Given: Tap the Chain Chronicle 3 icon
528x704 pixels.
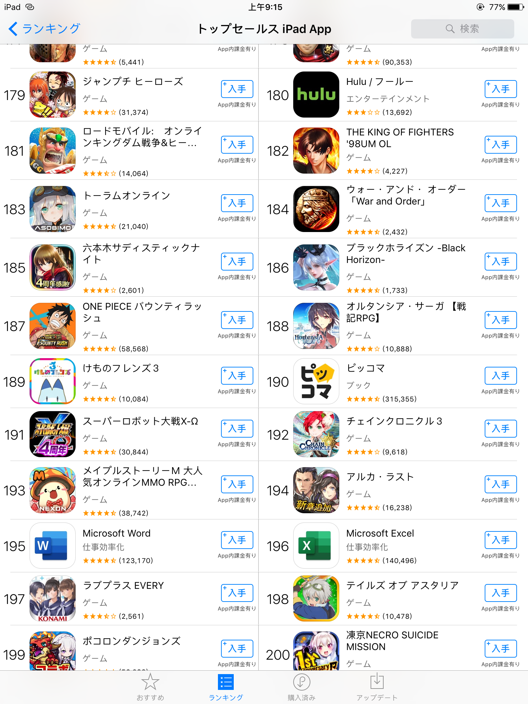Looking at the screenshot, I should 316,434.
